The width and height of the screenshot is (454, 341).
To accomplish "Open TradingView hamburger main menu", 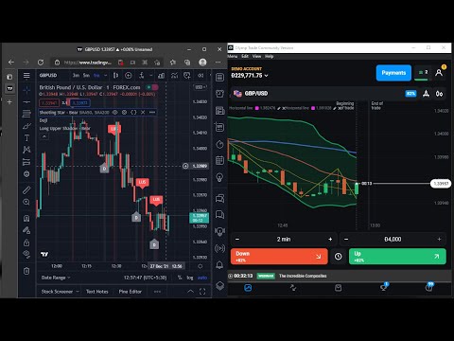I will [26, 76].
